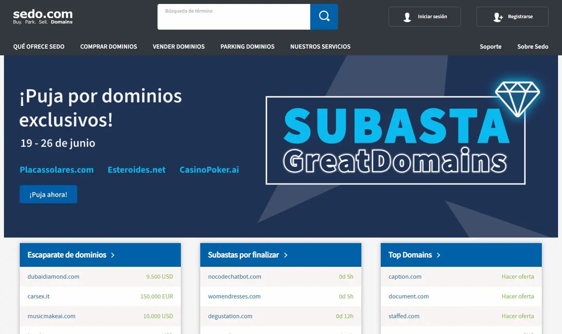Open the Esteroides.net link

(137, 170)
